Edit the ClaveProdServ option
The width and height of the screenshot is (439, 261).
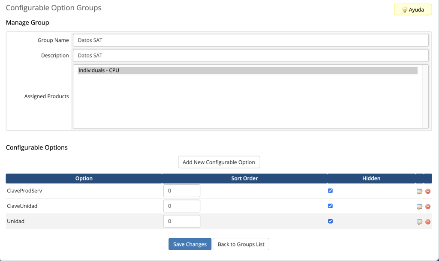pyautogui.click(x=419, y=191)
